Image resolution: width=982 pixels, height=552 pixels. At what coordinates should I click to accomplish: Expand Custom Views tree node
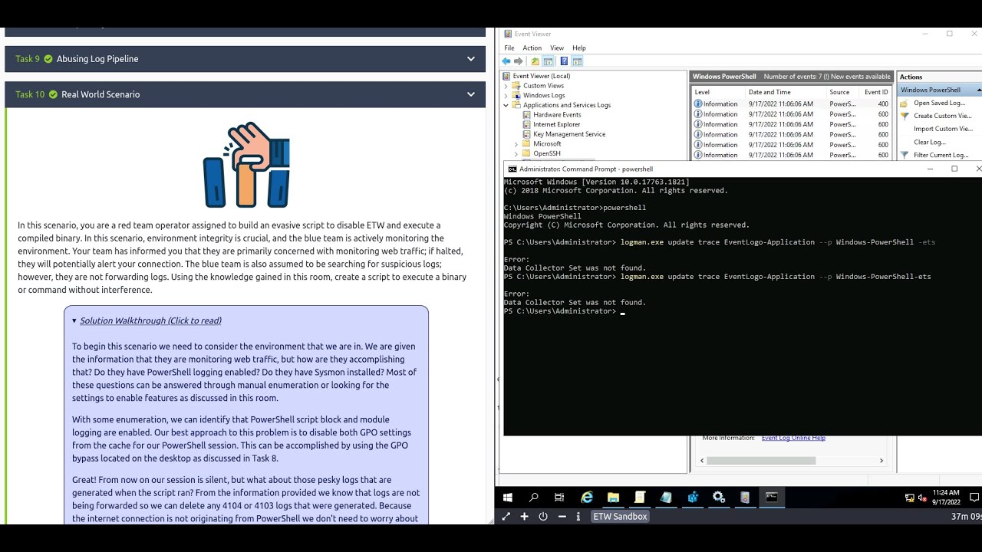(x=506, y=86)
